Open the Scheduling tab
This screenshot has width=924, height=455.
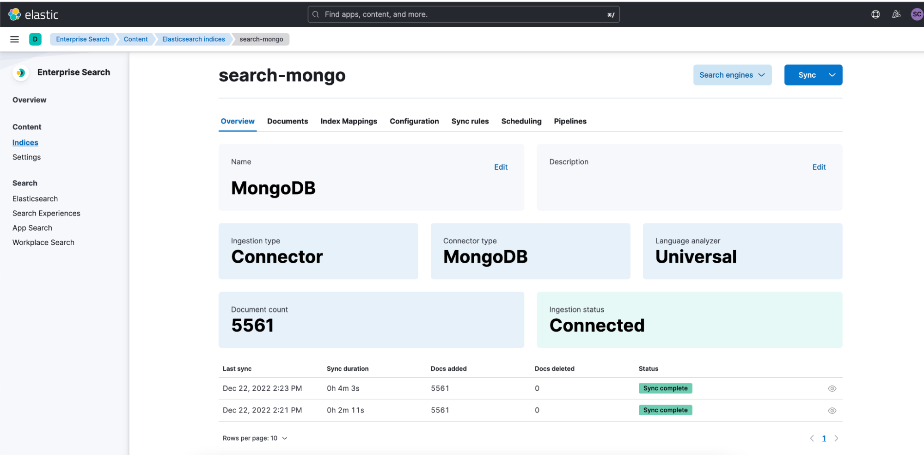pyautogui.click(x=521, y=121)
